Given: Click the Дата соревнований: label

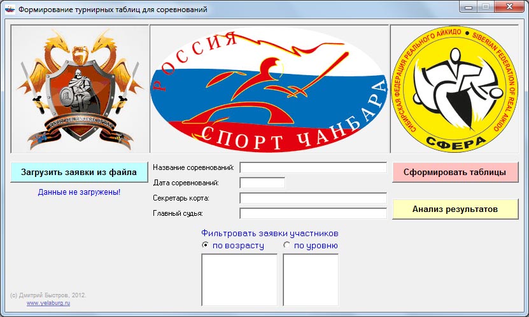Looking at the screenshot, I should click(x=186, y=183).
